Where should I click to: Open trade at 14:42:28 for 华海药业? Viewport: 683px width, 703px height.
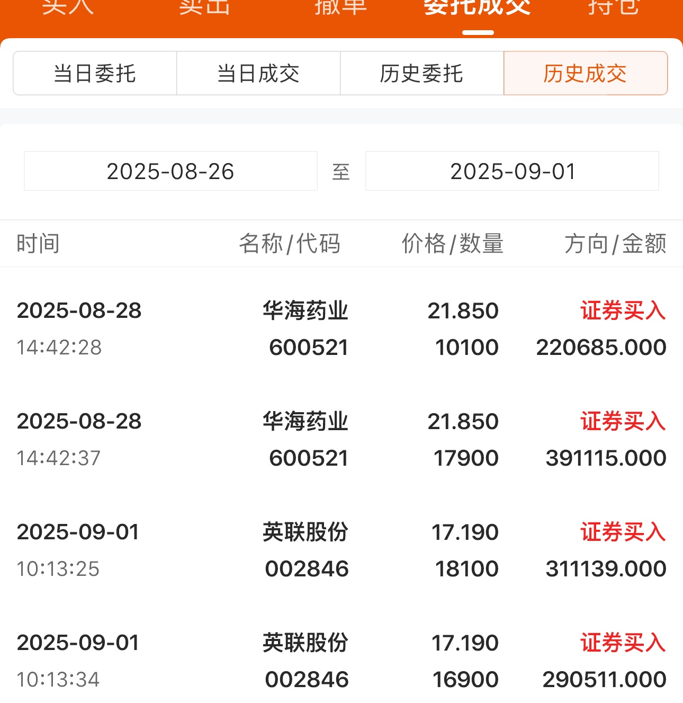(341, 328)
